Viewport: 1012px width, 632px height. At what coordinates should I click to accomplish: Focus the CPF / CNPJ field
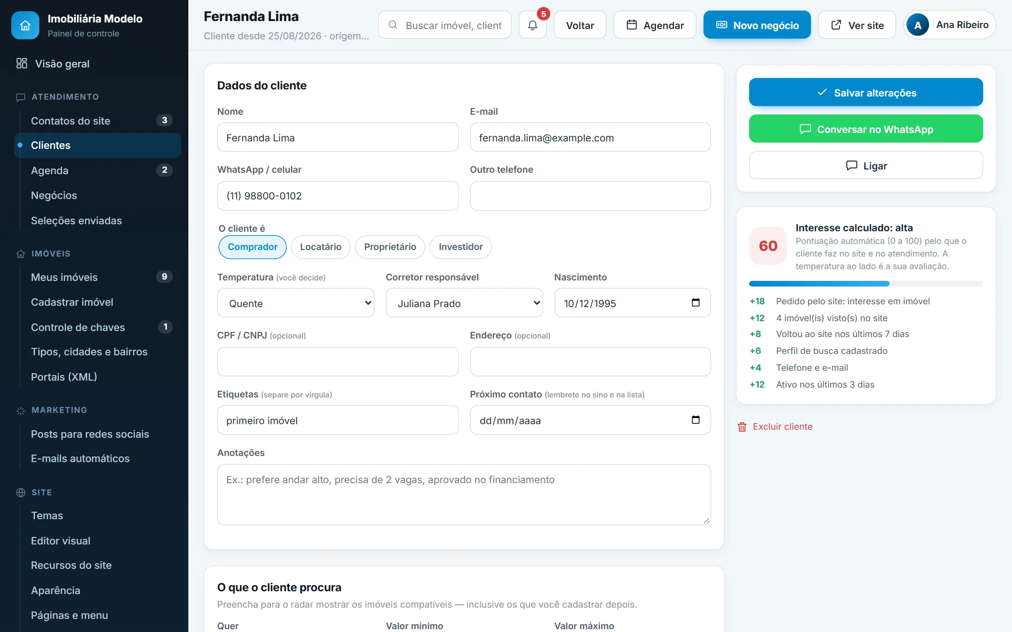(338, 361)
